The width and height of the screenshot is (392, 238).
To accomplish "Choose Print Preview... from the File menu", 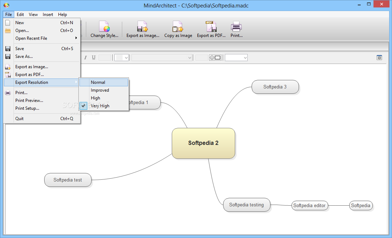I will click(42, 101).
